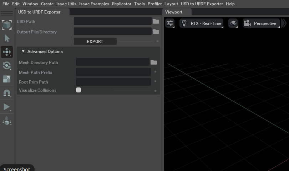Open the viewport eye visibility menu
This screenshot has width=289, height=171.
(x=233, y=23)
